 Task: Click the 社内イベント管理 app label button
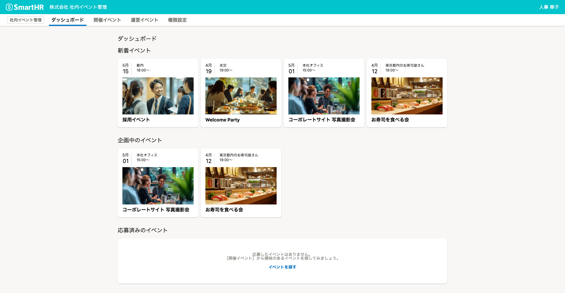point(26,20)
